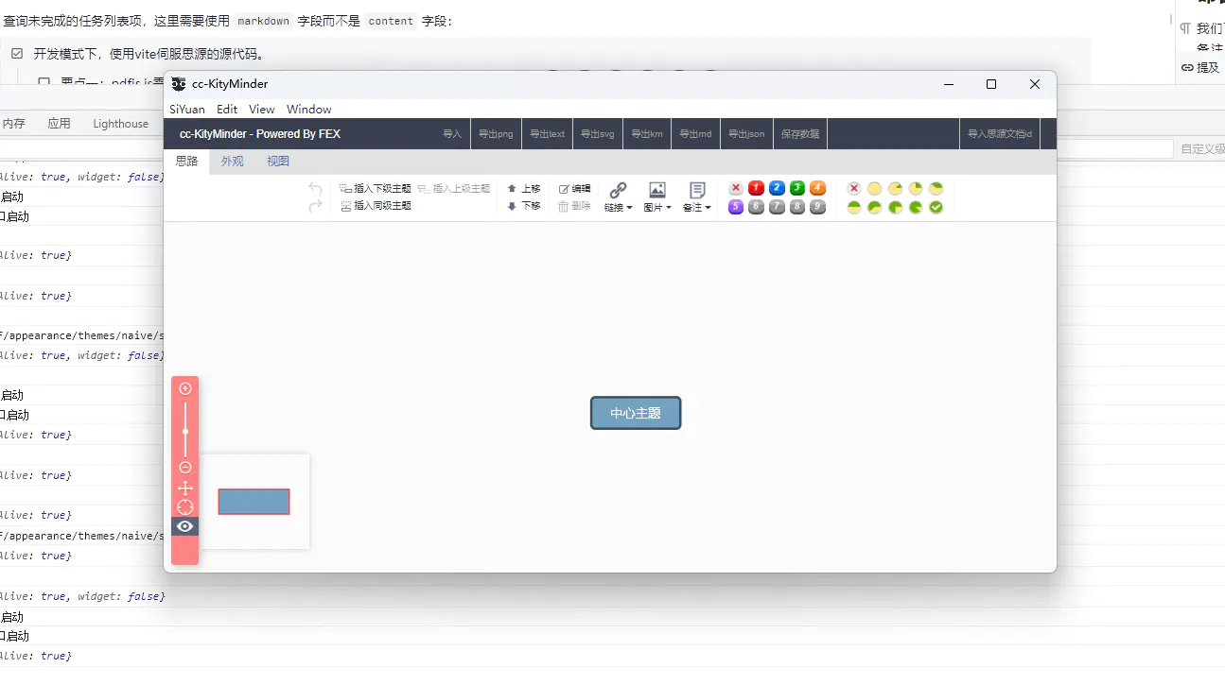Maximize the cc-KityMinder window
The width and height of the screenshot is (1225, 685).
point(991,84)
